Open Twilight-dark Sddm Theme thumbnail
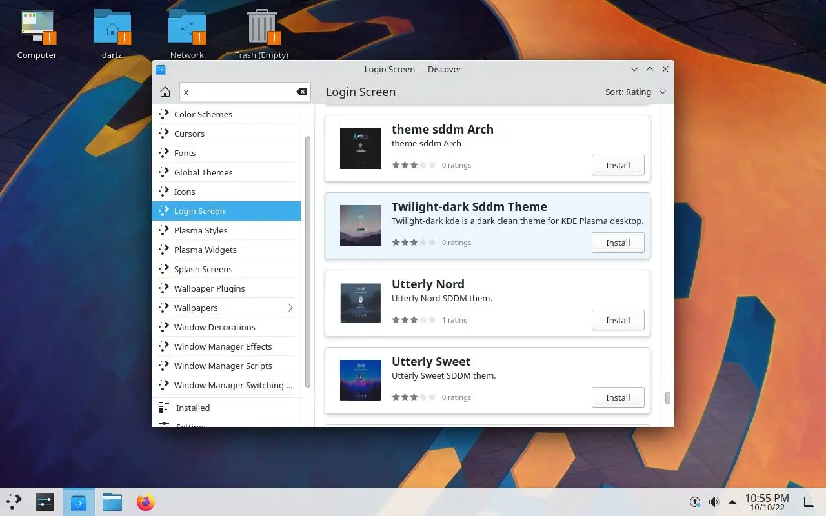The image size is (826, 516). click(361, 226)
